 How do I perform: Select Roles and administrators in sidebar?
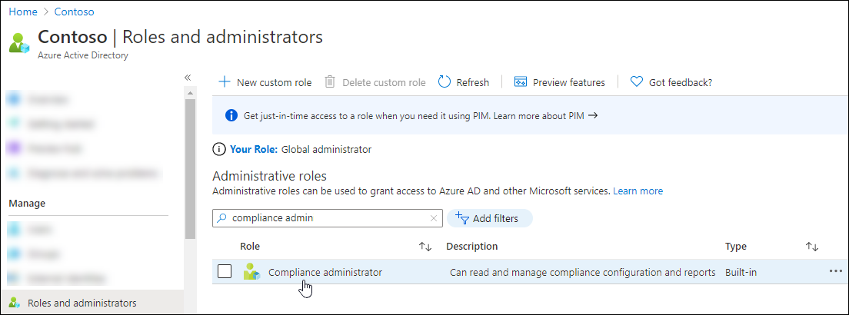82,303
